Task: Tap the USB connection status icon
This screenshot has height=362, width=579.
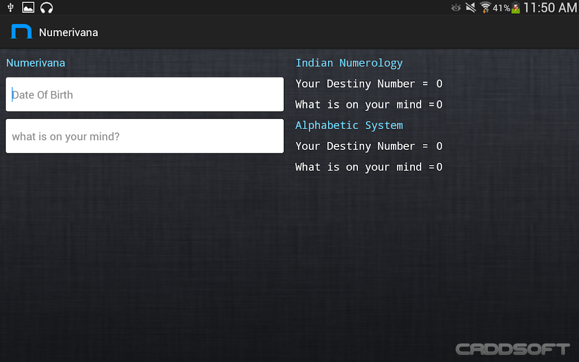Action: pos(10,7)
